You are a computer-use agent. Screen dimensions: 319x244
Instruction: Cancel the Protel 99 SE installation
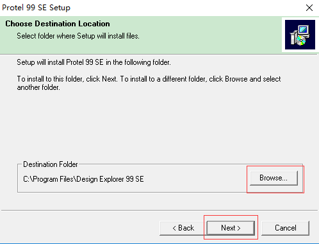285,228
